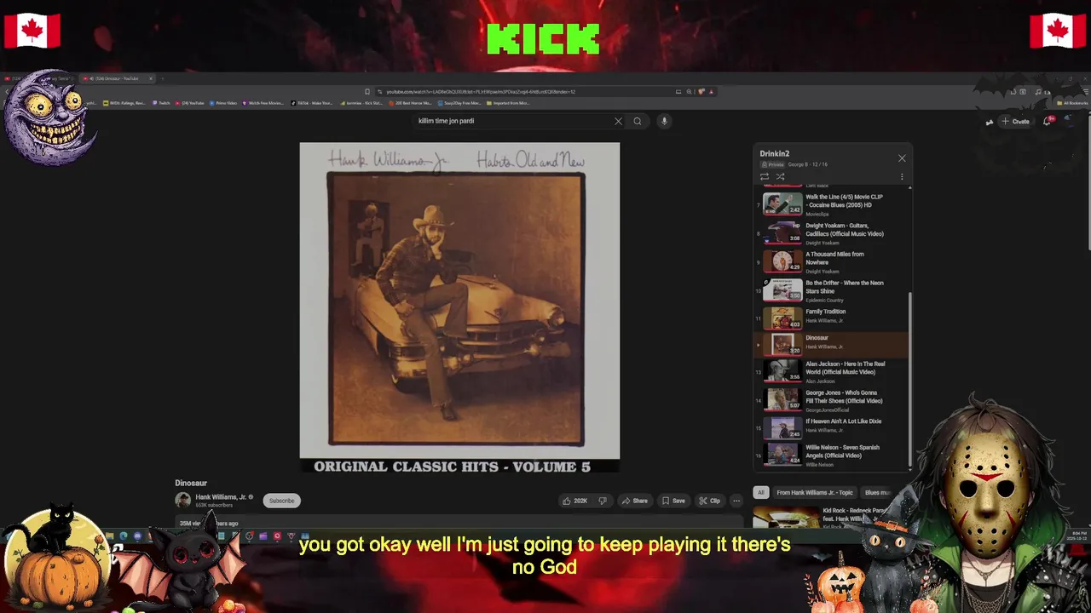Toggle loop playlist in Drinkin2 panel
Screen dimensions: 1091x613
(765, 177)
